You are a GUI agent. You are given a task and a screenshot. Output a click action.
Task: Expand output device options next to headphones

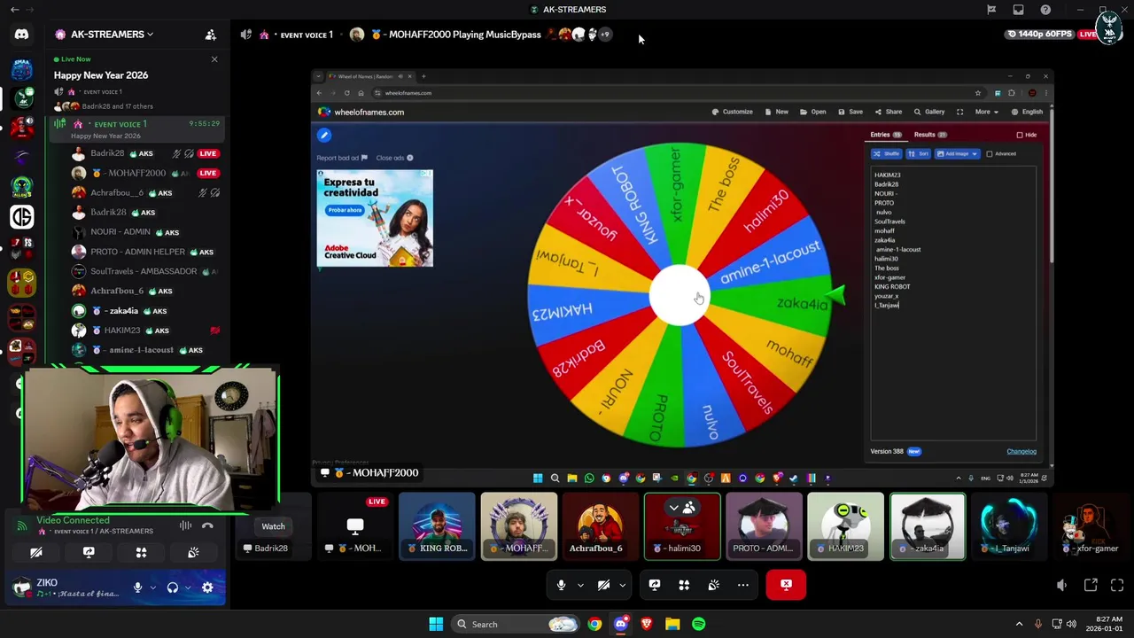pyautogui.click(x=188, y=587)
